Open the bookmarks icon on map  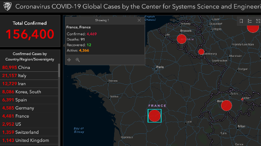[241, 21]
